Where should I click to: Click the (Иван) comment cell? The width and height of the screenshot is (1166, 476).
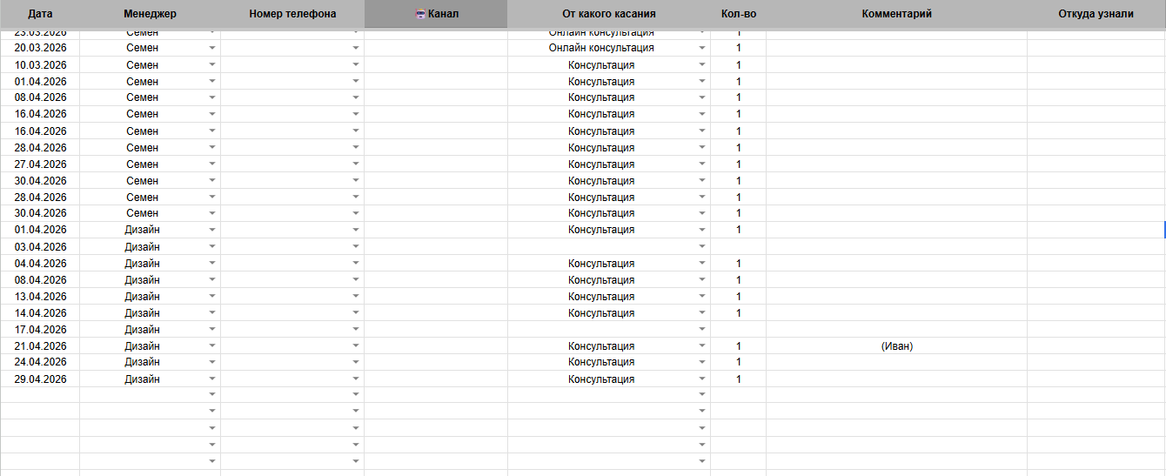point(896,346)
